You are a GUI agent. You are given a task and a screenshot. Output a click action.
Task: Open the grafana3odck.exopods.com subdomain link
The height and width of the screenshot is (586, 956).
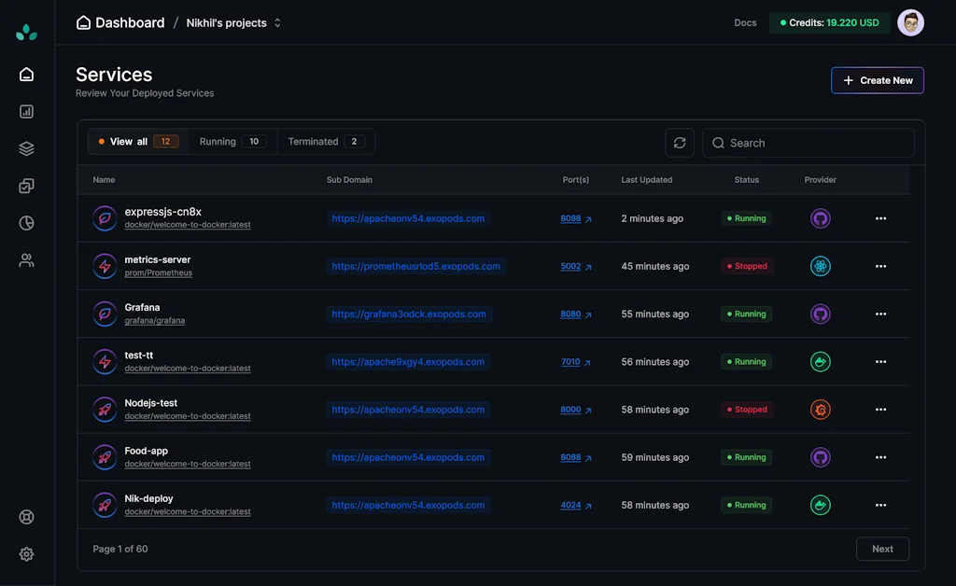click(409, 314)
